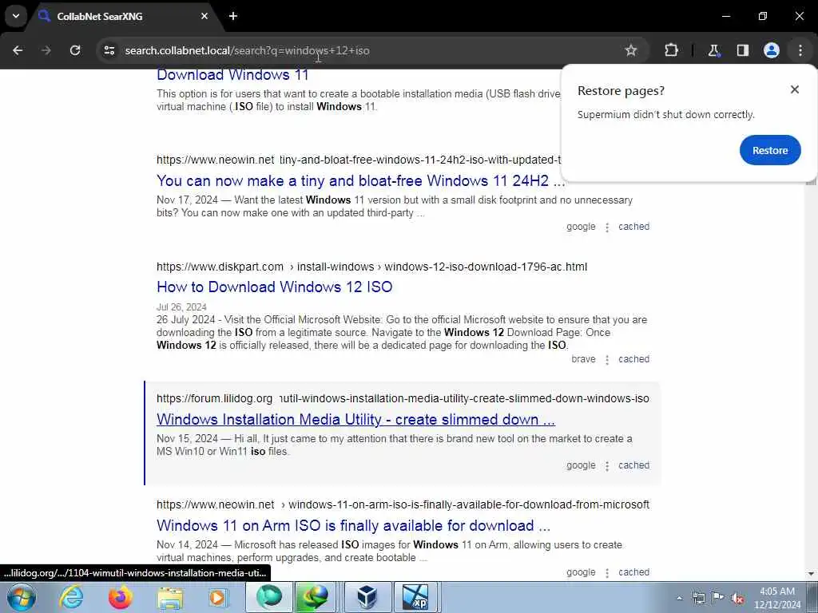Expand options dots beside brave engine label
818x613 pixels.
[607, 360]
